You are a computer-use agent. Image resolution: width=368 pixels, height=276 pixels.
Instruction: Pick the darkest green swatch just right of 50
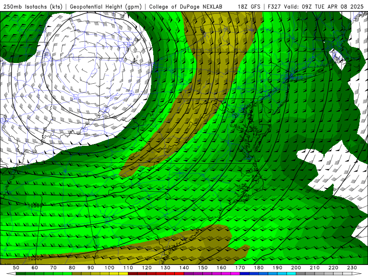click(x=21, y=274)
